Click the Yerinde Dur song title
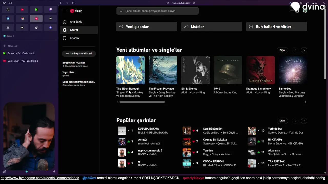Image resolution: width=328 pixels, height=184 pixels. (x=275, y=129)
